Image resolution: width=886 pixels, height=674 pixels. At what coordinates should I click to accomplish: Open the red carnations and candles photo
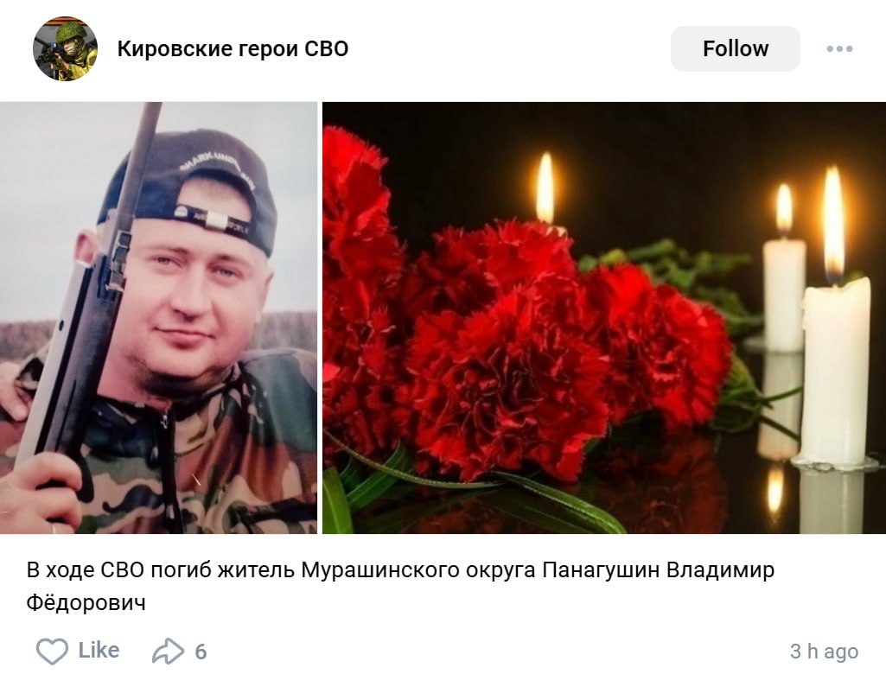coord(604,317)
